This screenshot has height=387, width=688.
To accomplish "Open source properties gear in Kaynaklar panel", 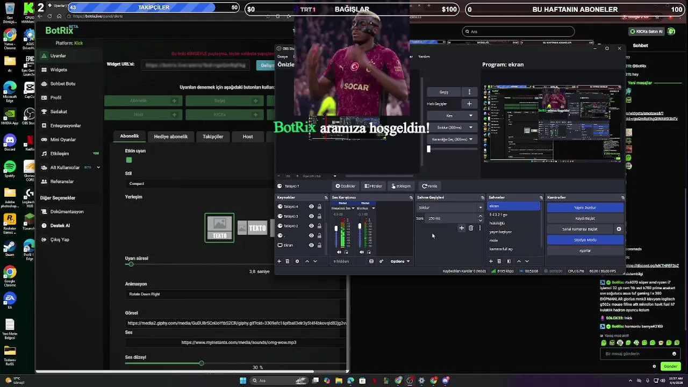I will 297,261.
